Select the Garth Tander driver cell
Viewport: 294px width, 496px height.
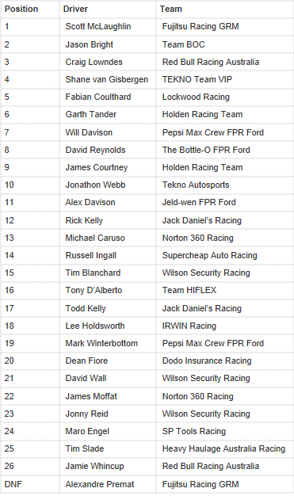108,115
